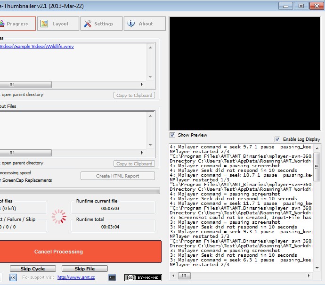Click right arrow of output files horizontal scrollbar
Viewport: 325px width, 285px height.
pyautogui.click(x=142, y=153)
